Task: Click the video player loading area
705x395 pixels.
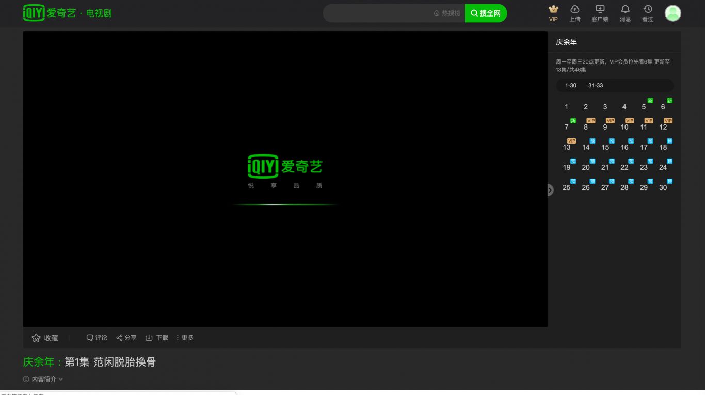Action: click(285, 179)
